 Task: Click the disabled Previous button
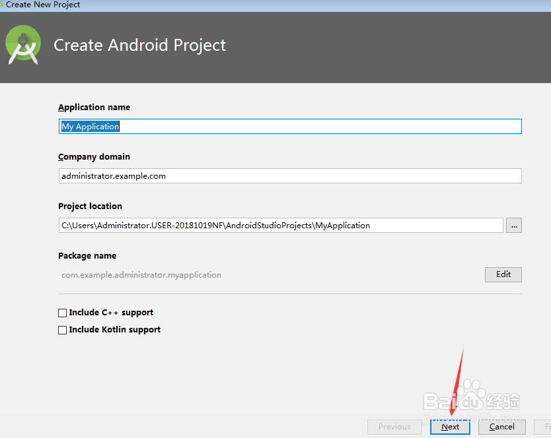(x=394, y=427)
